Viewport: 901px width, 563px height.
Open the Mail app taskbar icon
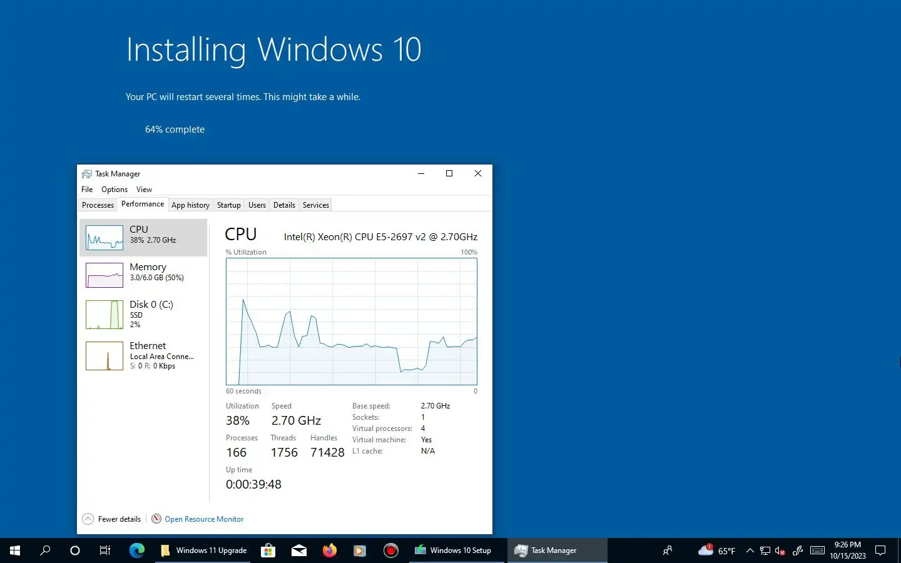(x=299, y=550)
